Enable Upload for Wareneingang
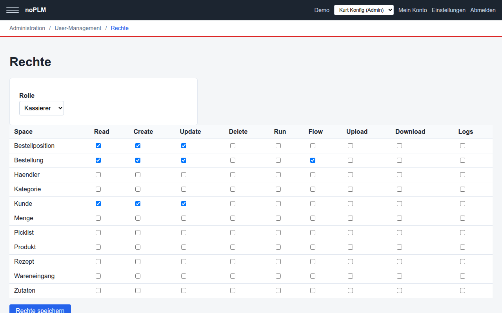 tap(351, 276)
